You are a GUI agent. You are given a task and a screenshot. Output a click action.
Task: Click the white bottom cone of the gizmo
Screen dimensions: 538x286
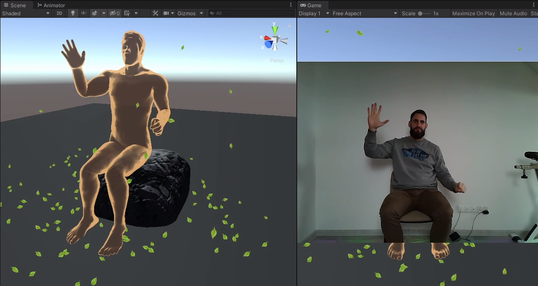click(x=275, y=47)
